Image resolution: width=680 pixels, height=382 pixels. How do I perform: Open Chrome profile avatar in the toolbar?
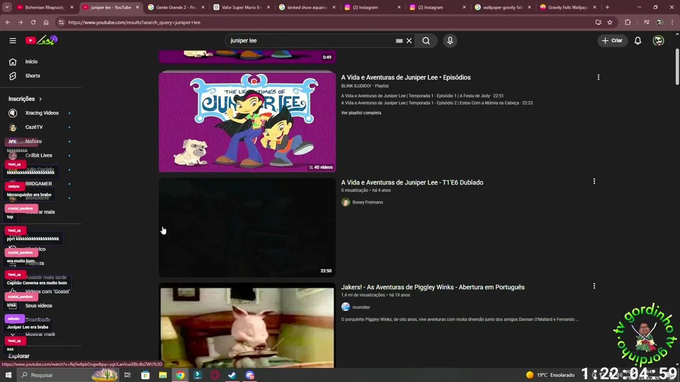(x=659, y=22)
